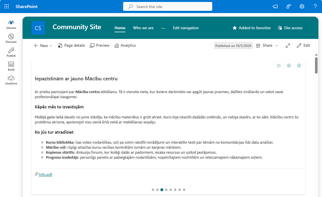Open the app launcher waffle icon

coord(7,6)
